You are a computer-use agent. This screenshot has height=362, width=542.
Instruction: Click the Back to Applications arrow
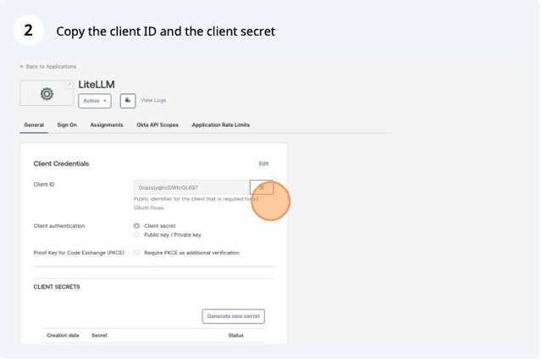22,66
